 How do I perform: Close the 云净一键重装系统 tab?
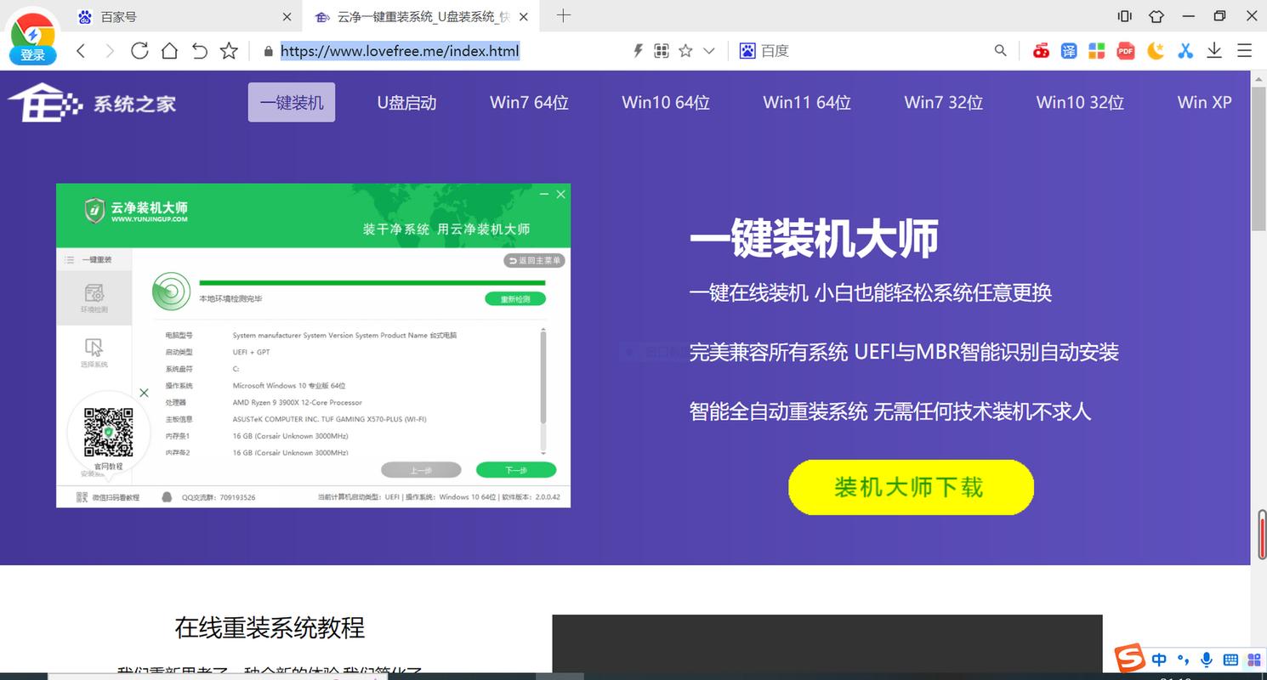pos(523,16)
